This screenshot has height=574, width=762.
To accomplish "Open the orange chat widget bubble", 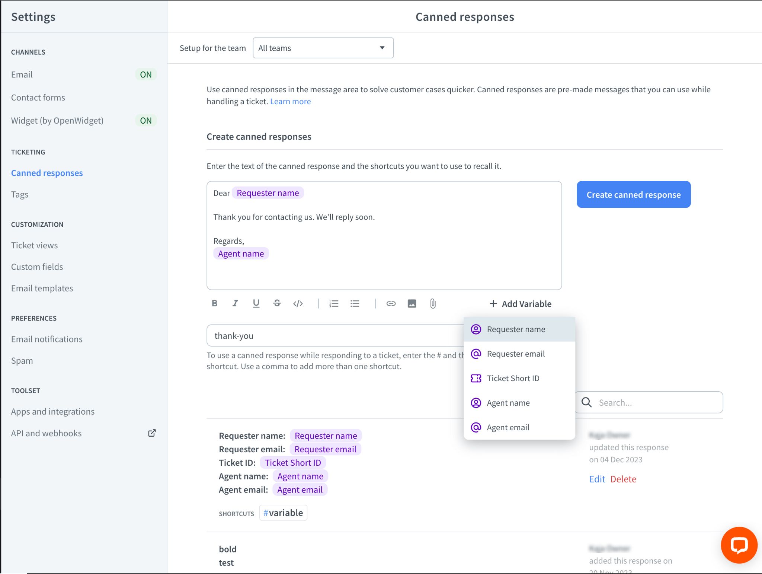I will click(x=739, y=545).
